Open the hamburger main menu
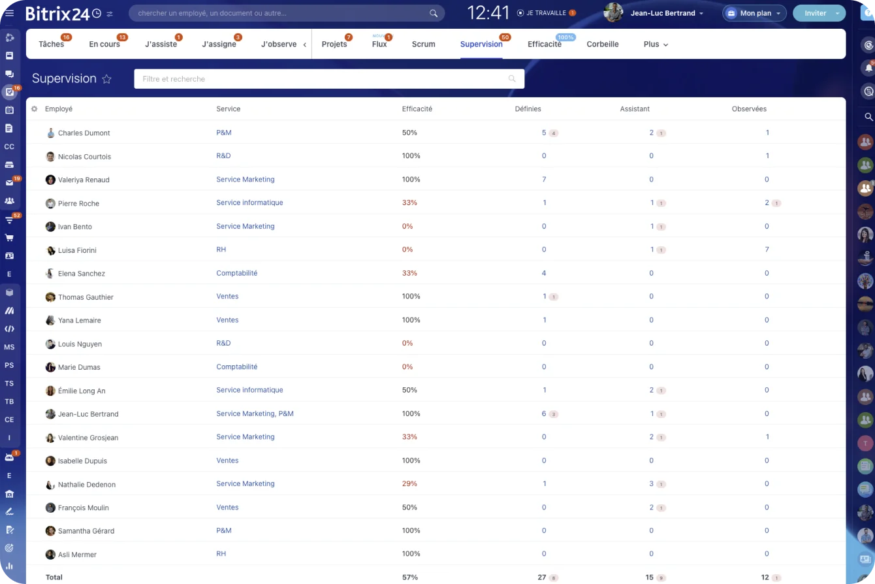This screenshot has width=875, height=584. [x=9, y=13]
